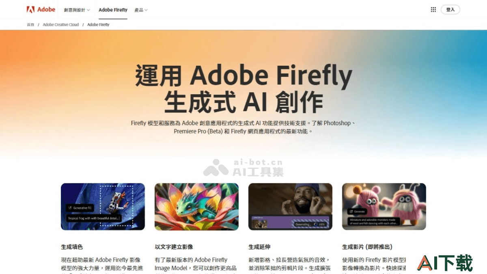This screenshot has height=274, width=487.
Task: Open the dragon flower image thumbnail
Action: point(196,207)
